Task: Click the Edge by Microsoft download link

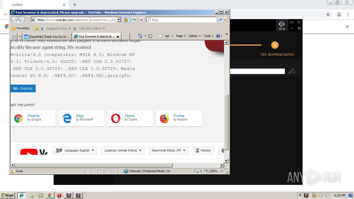Action: [x=82, y=119]
